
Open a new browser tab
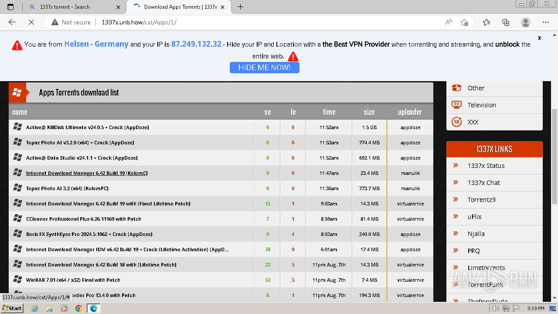pos(240,7)
